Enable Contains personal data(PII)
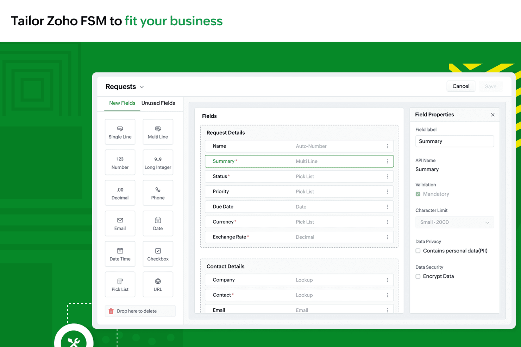The image size is (521, 347). coord(418,251)
